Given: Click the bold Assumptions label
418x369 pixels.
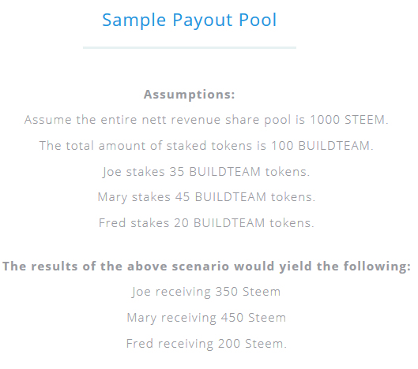Looking at the screenshot, I should [190, 95].
